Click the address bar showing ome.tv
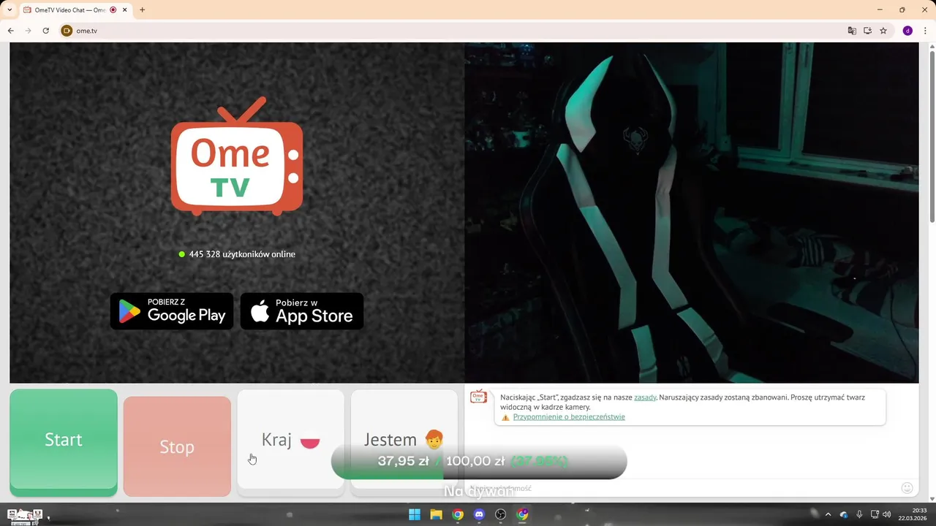Image resolution: width=936 pixels, height=526 pixels. pos(453,31)
